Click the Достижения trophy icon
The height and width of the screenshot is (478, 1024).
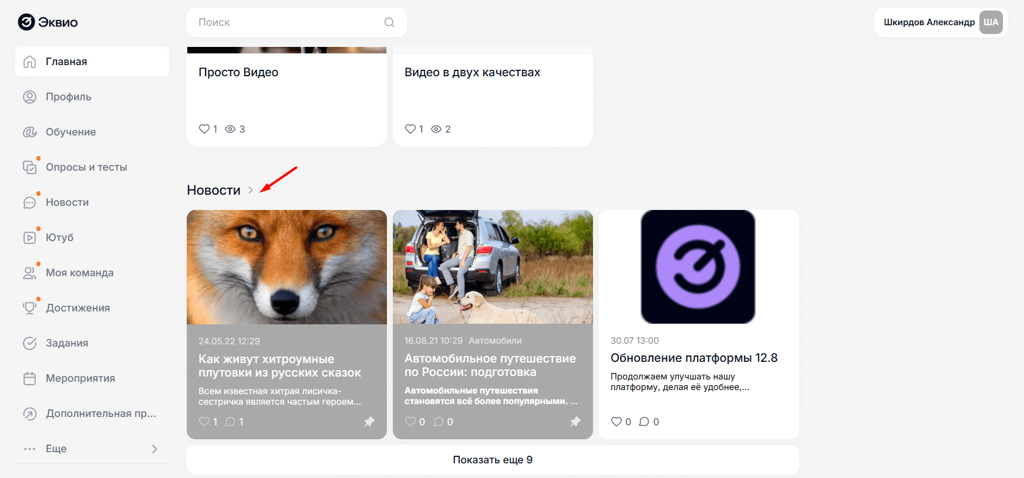tap(29, 308)
